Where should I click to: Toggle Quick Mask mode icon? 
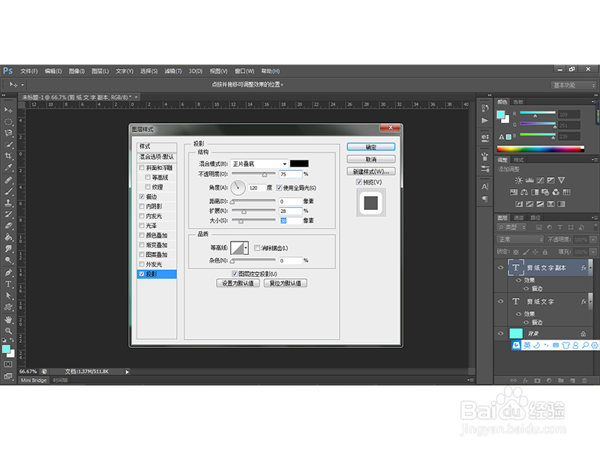[8, 364]
